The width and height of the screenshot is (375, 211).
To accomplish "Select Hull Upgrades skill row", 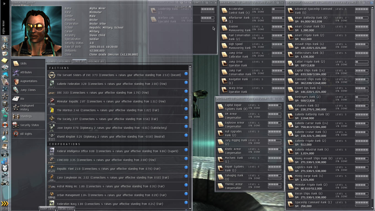I will point(250,133).
